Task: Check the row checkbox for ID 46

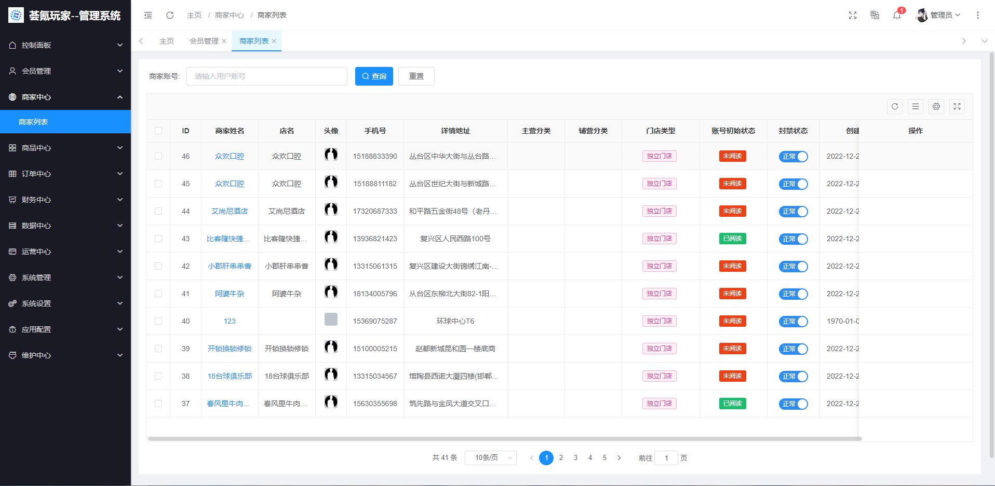Action: [x=158, y=156]
